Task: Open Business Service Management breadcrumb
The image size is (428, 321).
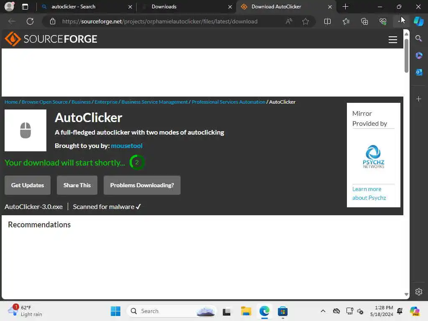Action: click(x=155, y=102)
